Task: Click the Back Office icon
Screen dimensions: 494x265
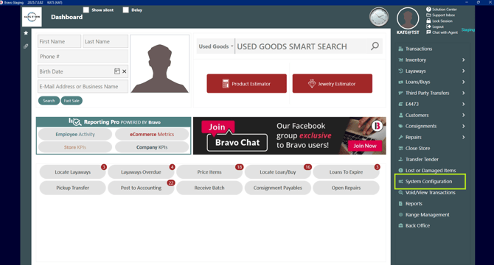Action: pos(401,225)
